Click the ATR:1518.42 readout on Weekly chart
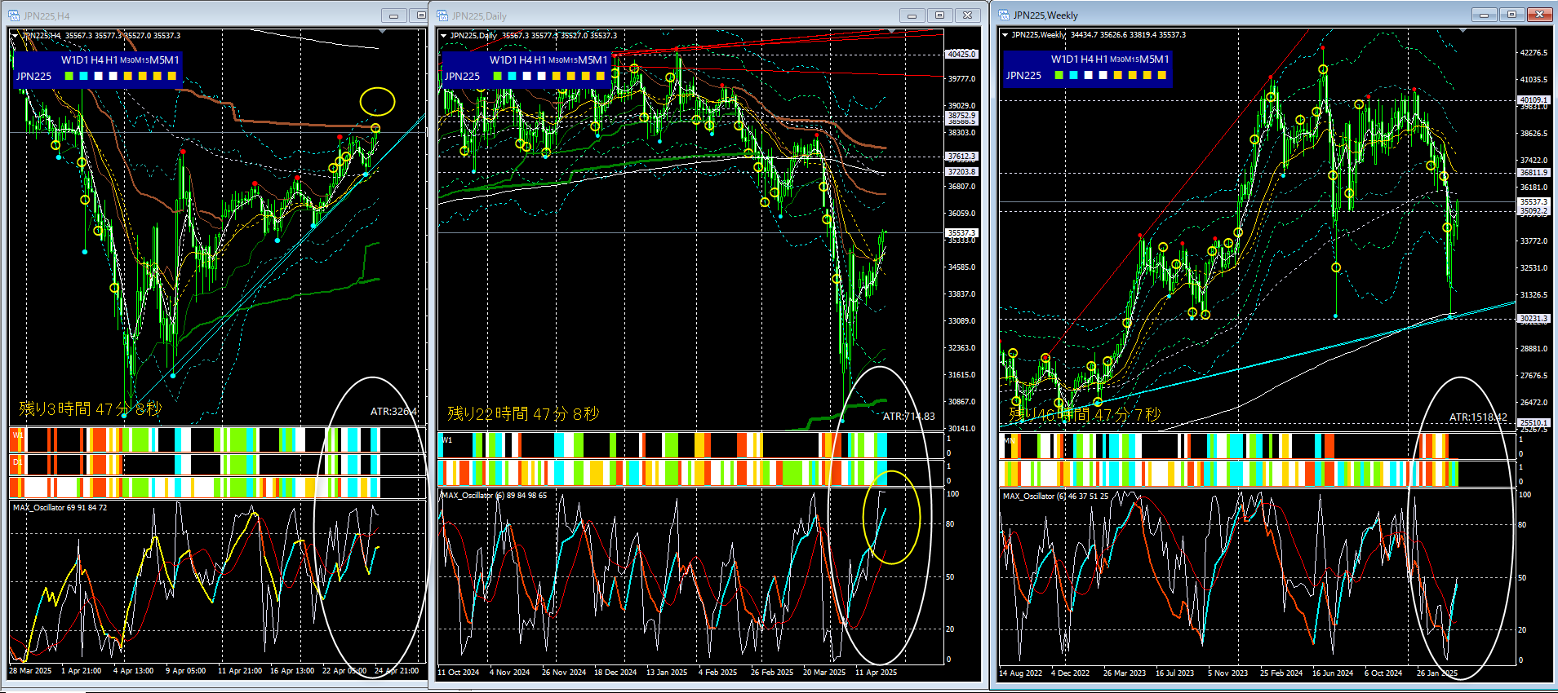 1478,417
